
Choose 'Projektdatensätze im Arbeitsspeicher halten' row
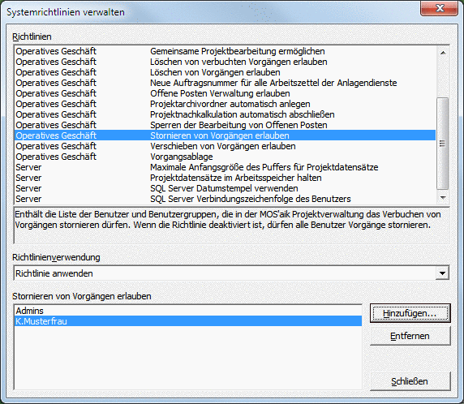(x=225, y=178)
